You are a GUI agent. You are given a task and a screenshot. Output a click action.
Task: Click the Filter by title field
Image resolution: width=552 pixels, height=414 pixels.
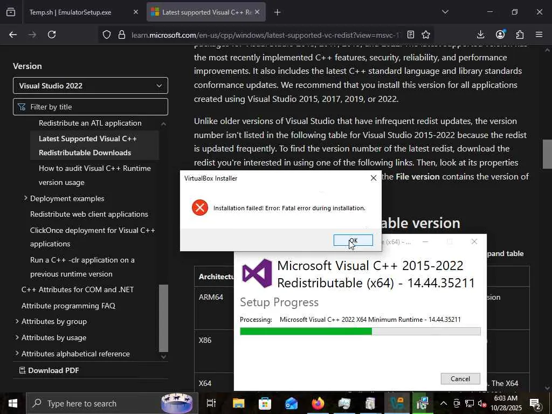point(91,107)
